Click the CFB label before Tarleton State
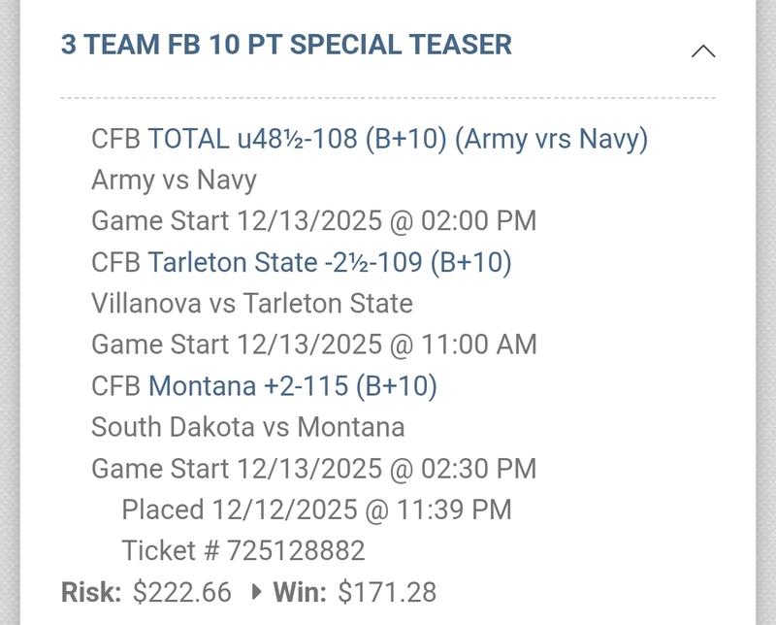The image size is (776, 625). click(115, 262)
